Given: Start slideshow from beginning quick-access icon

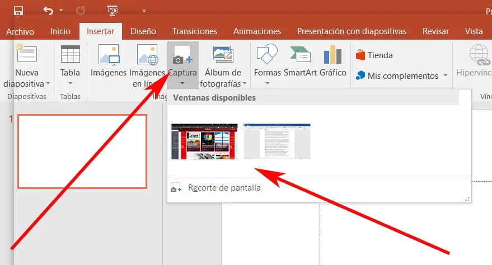Looking at the screenshot, I should (113, 11).
